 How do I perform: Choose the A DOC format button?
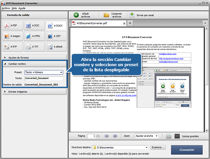[x=34, y=25]
